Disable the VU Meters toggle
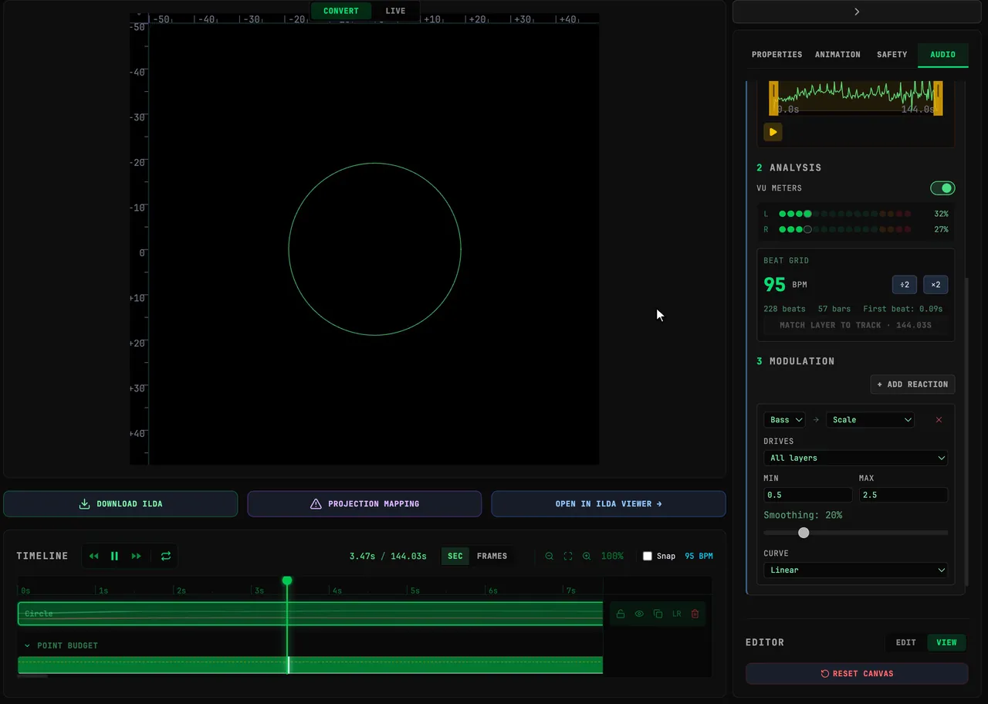 942,188
